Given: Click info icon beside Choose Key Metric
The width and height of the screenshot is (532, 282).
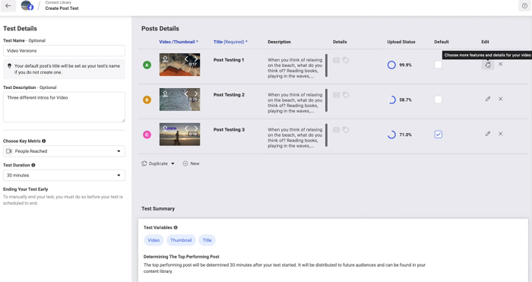Looking at the screenshot, I should point(44,141).
